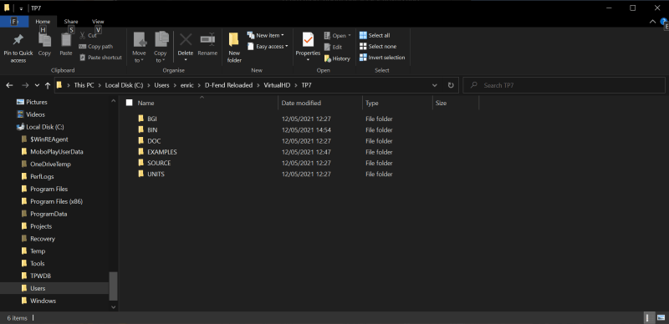Pin the folder to Quick access

coord(18,48)
